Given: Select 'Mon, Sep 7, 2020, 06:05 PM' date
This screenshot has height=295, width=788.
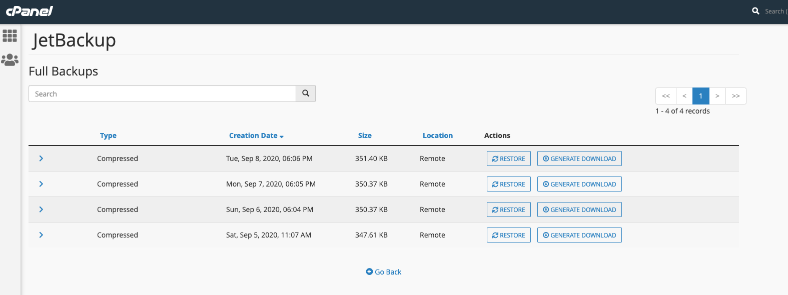Looking at the screenshot, I should point(271,184).
